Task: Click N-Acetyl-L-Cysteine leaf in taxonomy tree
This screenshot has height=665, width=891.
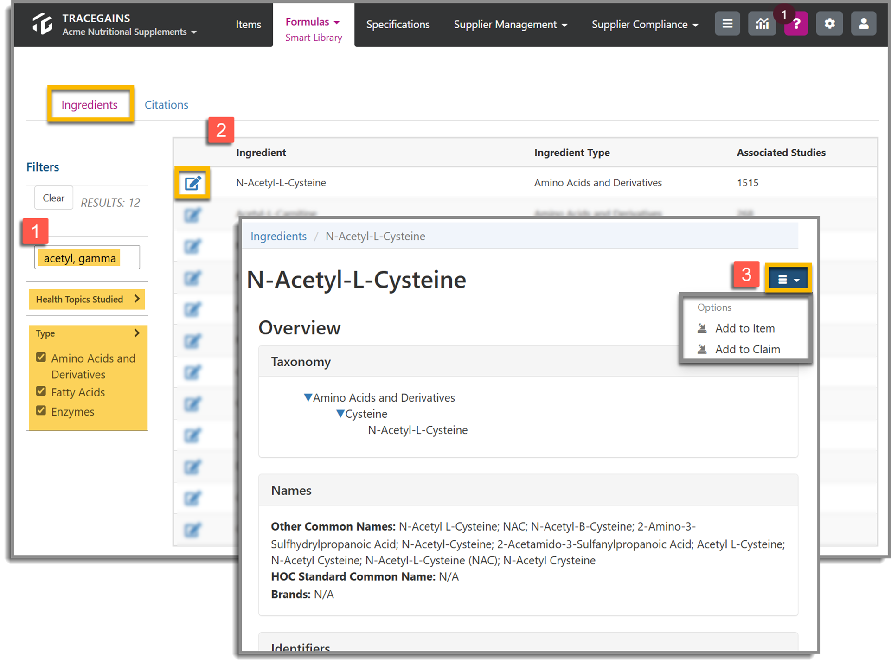Action: click(x=417, y=430)
